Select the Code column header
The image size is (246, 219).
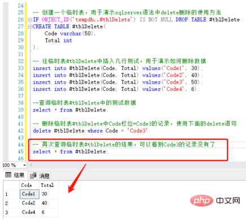point(29,185)
